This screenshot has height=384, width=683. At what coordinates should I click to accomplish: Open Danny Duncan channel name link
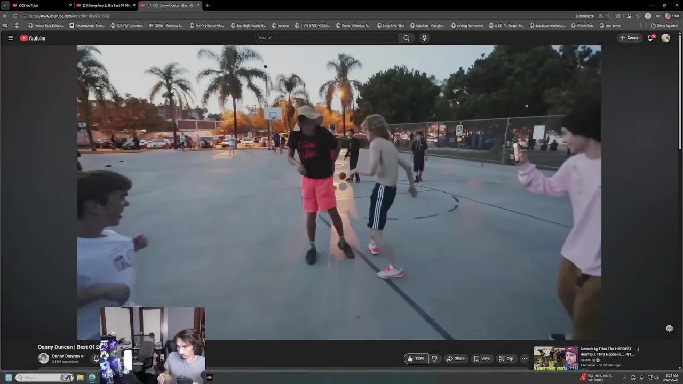(66, 356)
